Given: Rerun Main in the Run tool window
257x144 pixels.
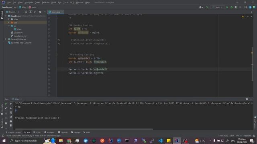Looking at the screenshot, I should (x=6, y=104).
